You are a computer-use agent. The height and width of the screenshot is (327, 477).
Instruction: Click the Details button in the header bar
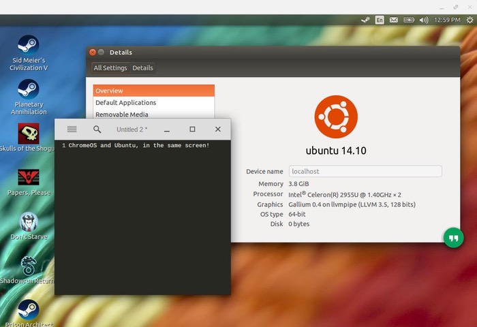pyautogui.click(x=142, y=68)
